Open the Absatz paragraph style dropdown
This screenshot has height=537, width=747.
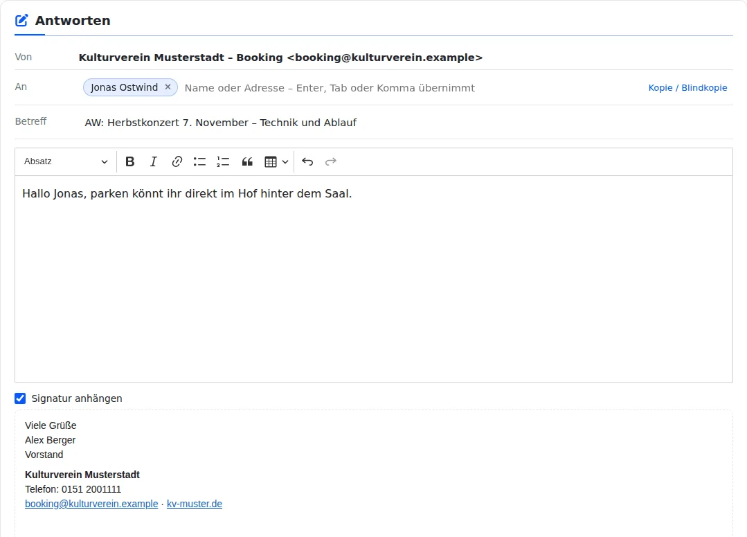tap(66, 161)
